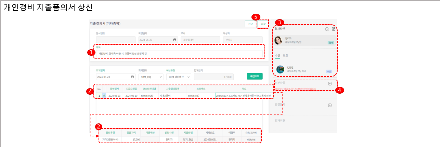
Task: Click the edit 결재라인 pencil icon
Action: coord(334,29)
